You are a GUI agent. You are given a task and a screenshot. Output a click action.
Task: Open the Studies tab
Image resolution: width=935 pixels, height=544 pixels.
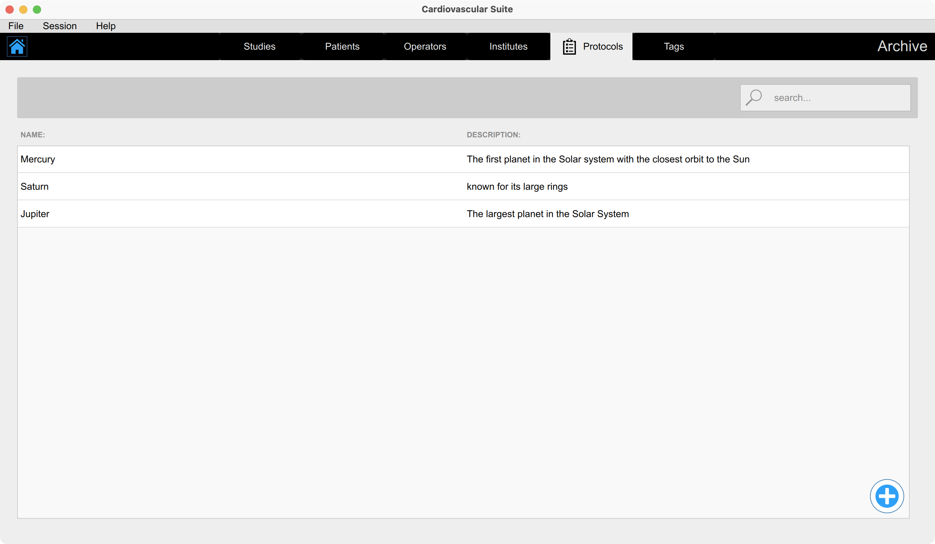(x=259, y=47)
